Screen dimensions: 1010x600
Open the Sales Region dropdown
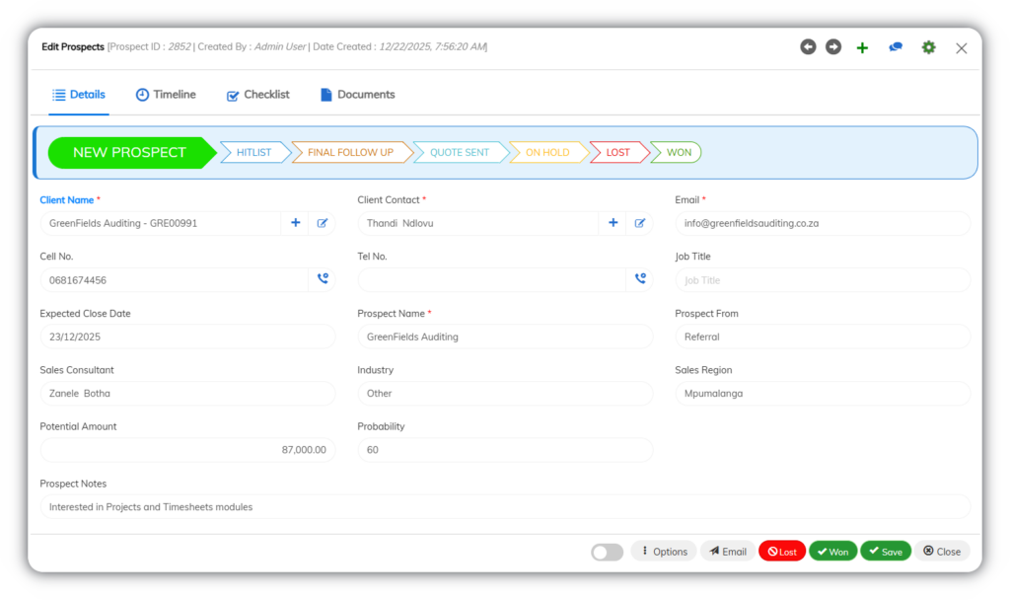pyautogui.click(x=823, y=393)
